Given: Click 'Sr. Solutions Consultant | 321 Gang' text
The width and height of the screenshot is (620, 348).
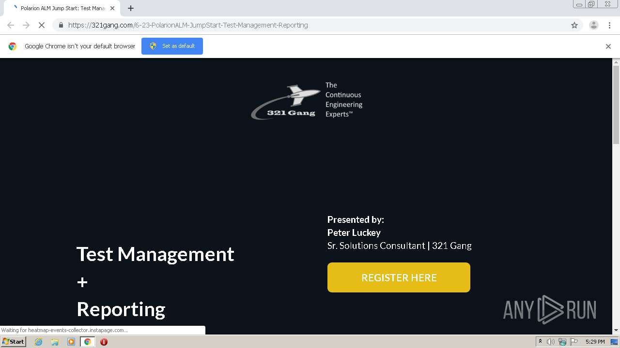Looking at the screenshot, I should (400, 246).
